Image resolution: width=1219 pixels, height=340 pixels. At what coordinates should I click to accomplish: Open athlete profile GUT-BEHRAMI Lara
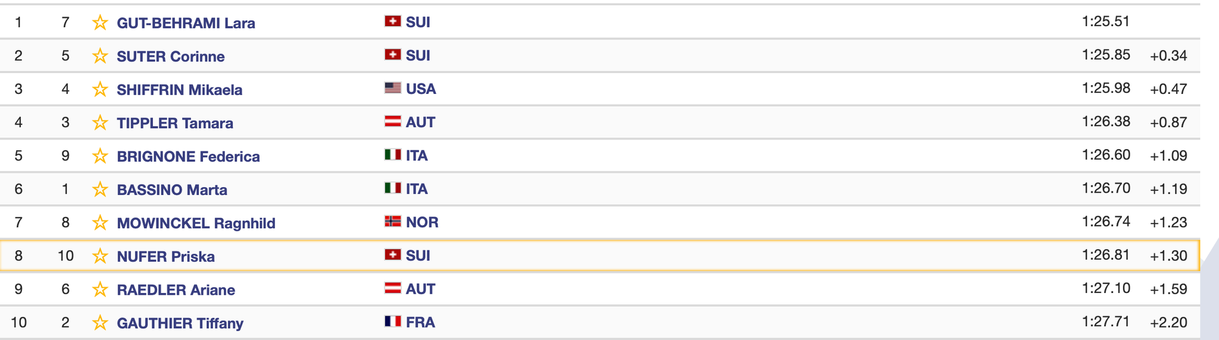pyautogui.click(x=186, y=23)
